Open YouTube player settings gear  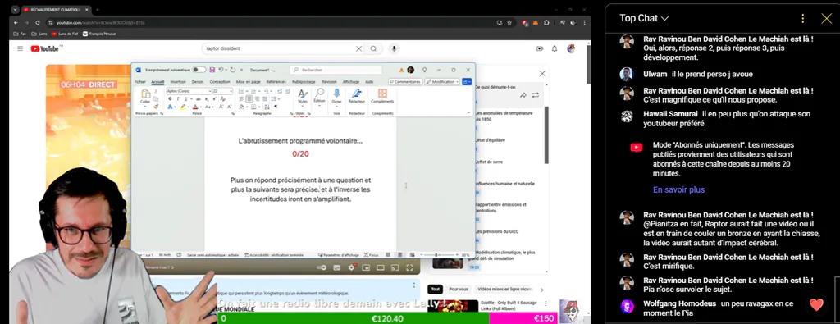tap(351, 267)
